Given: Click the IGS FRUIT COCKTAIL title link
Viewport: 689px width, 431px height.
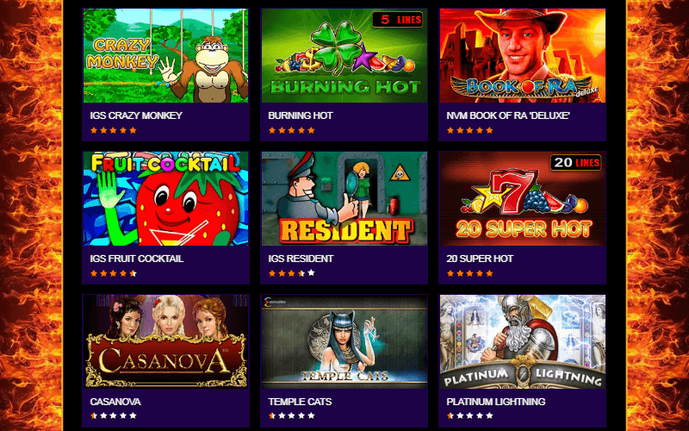Looking at the screenshot, I should [137, 259].
